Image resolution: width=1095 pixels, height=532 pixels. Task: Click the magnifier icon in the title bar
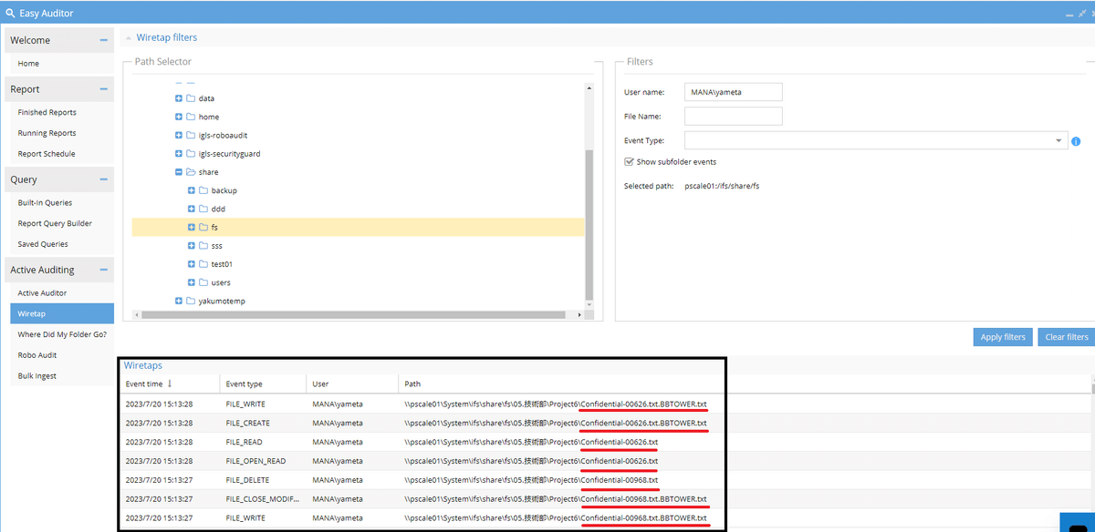pos(11,11)
